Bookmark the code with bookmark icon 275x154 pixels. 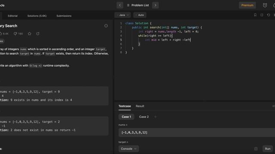click(x=255, y=15)
